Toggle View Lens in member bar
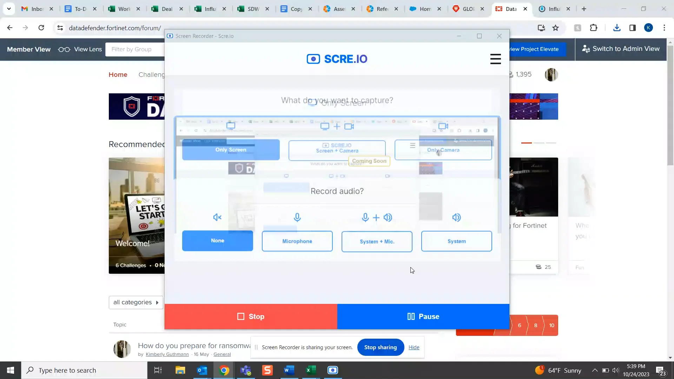The width and height of the screenshot is (674, 379). 80,49
